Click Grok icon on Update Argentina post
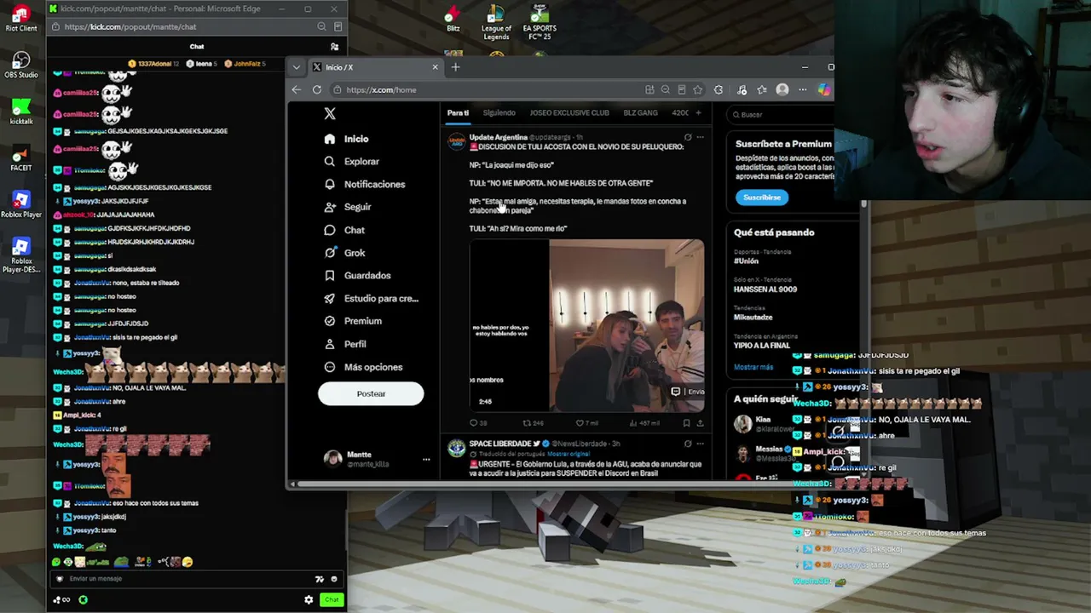The image size is (1091, 613). click(x=688, y=137)
